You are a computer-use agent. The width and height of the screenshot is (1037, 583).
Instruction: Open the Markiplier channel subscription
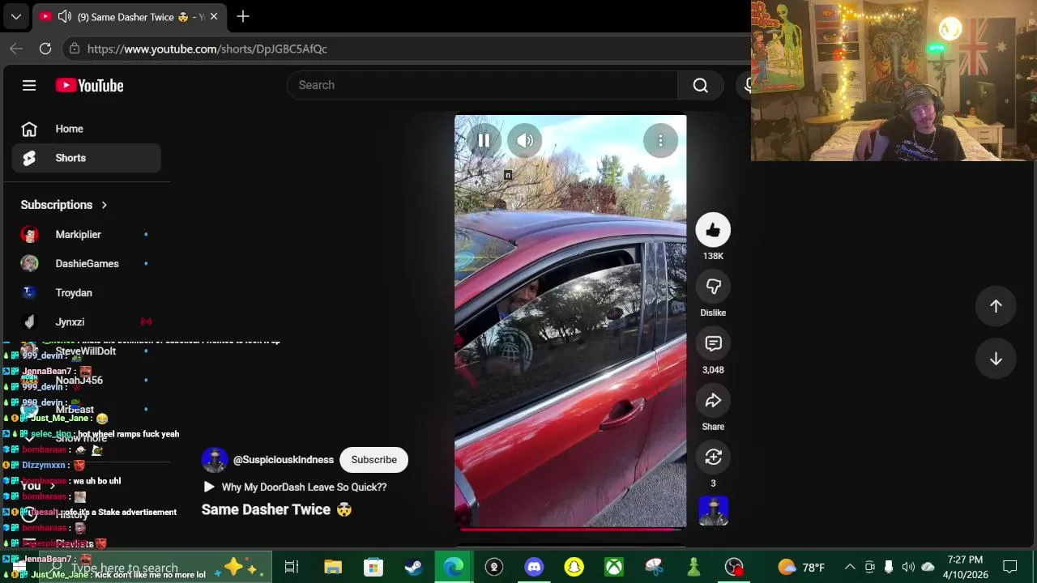pos(87,234)
